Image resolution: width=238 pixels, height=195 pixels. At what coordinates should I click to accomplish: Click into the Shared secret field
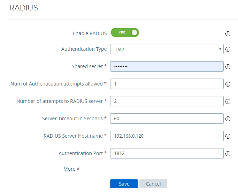tap(167, 66)
